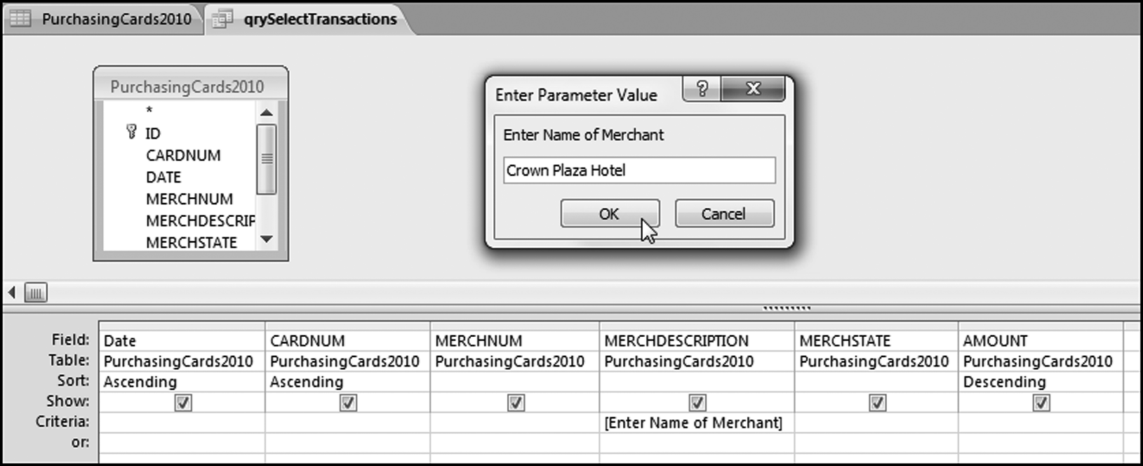
Task: Click the Enter Name of Merchant text box
Action: [639, 170]
